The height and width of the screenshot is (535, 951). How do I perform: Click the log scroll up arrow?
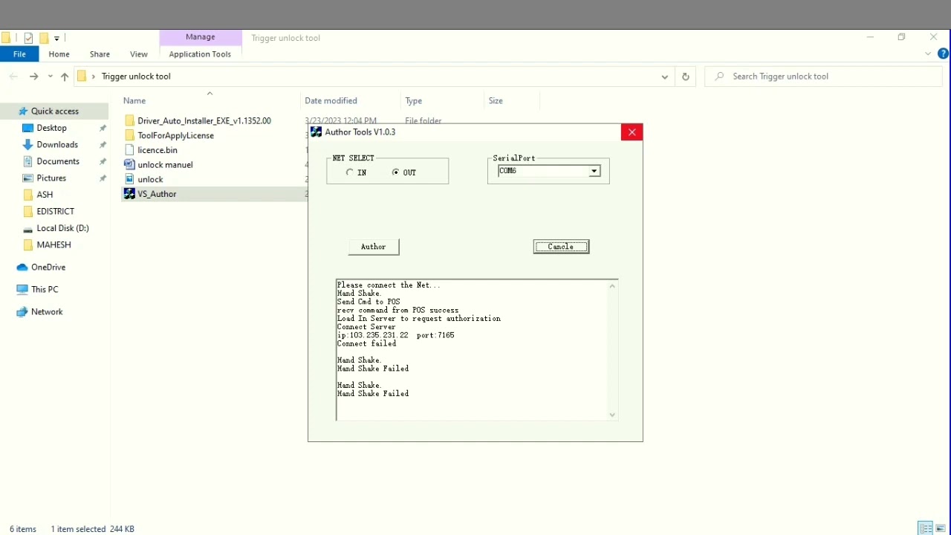612,286
